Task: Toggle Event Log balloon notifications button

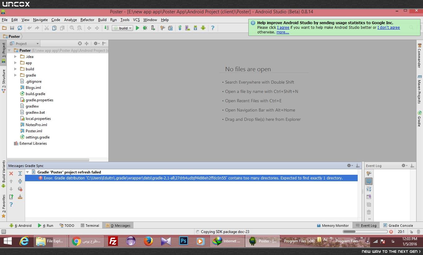Action: (x=369, y=181)
